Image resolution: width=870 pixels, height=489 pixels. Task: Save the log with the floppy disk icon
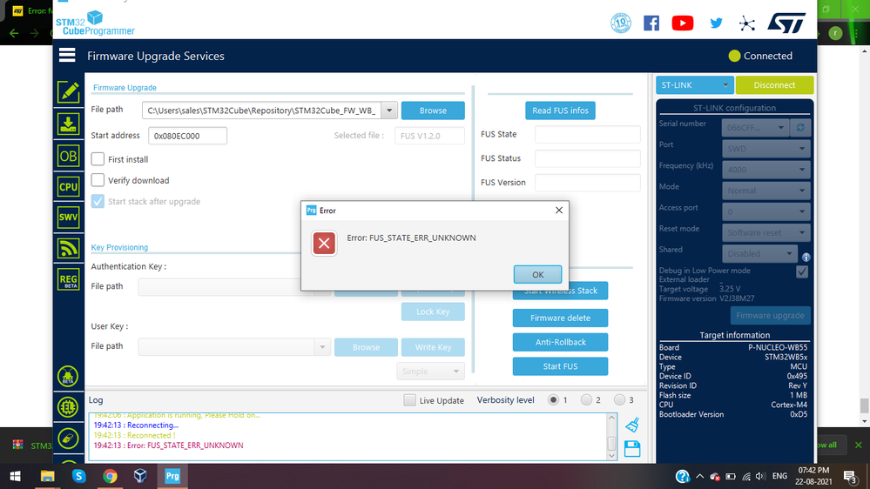click(x=632, y=448)
